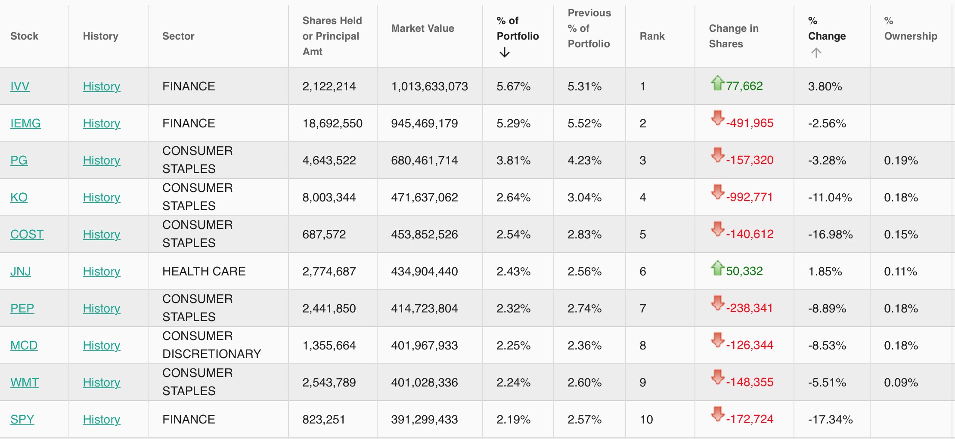Click the red down arrow in SPY row
955x439 pixels.
(x=717, y=414)
